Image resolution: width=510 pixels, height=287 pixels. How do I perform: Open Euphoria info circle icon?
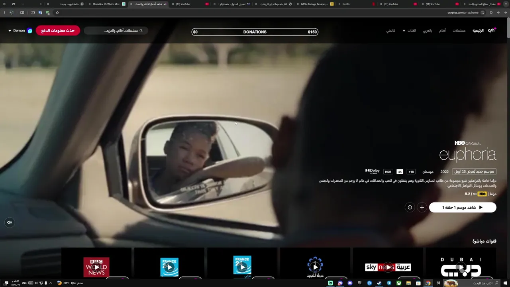(x=410, y=207)
